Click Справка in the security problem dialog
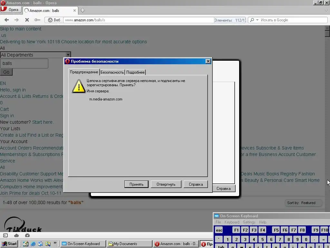330x248 pixels. 196,184
